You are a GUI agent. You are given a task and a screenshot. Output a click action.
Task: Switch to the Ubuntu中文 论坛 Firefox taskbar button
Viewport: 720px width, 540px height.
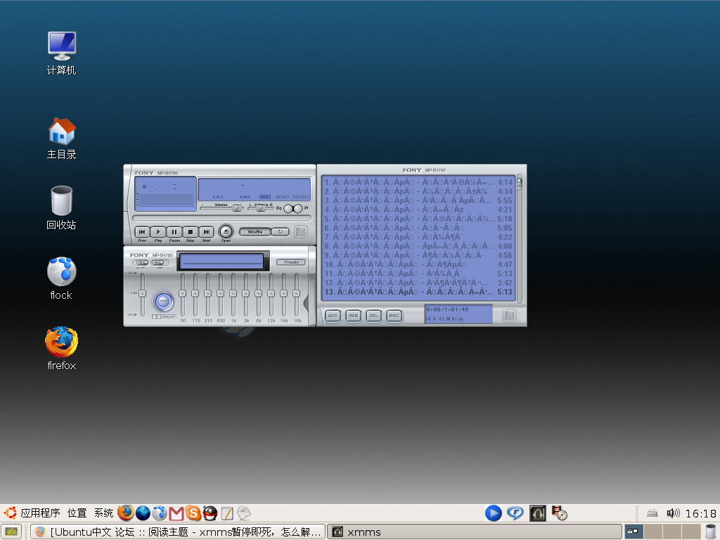[178, 532]
